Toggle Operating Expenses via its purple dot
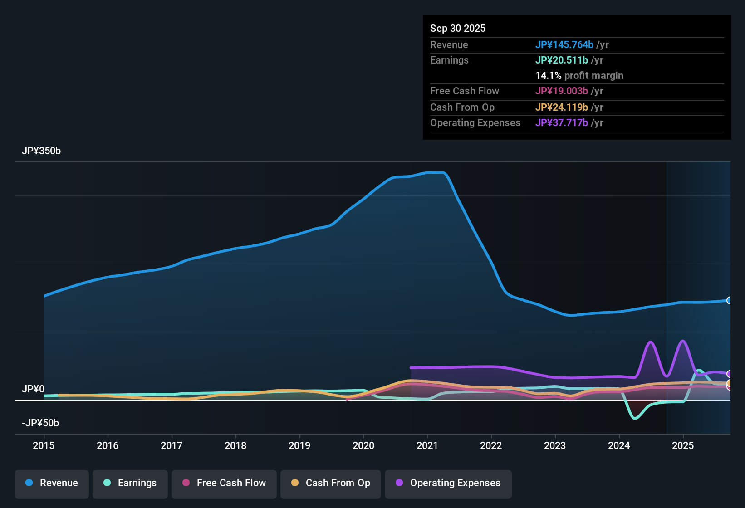 coord(399,484)
